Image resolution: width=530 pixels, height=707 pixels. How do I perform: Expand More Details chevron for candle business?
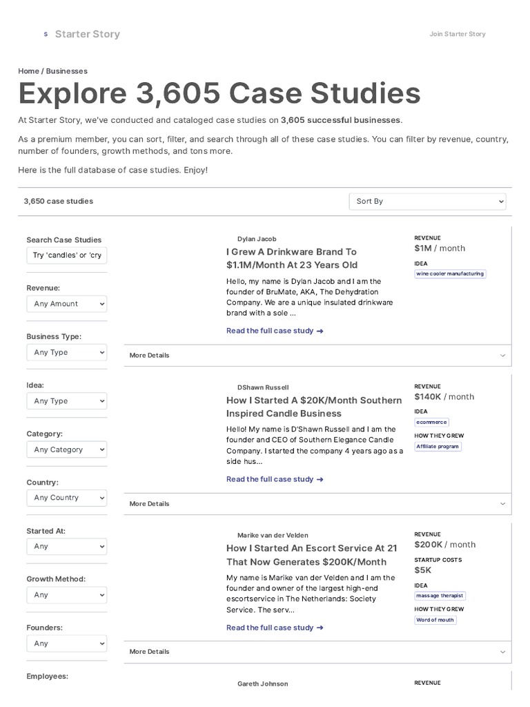click(502, 504)
